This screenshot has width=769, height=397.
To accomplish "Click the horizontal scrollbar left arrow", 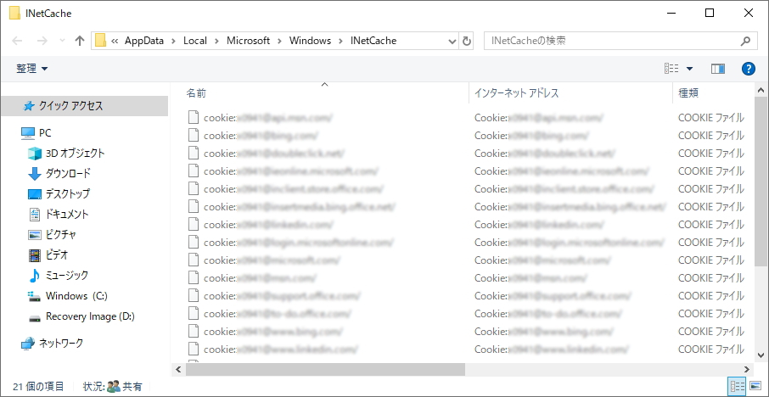I will click(178, 370).
